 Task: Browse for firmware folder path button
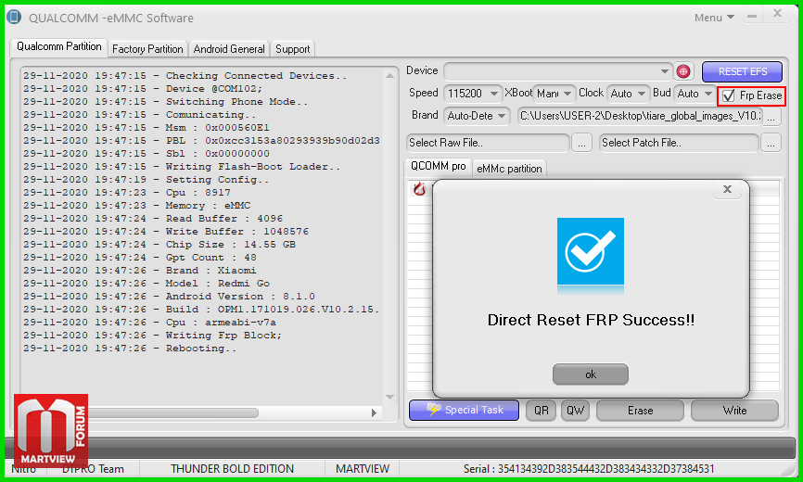tap(771, 116)
